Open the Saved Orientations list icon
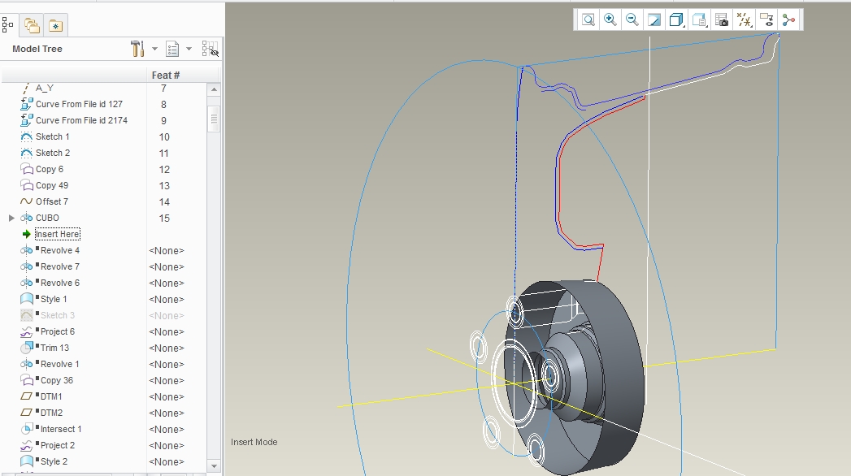 tap(699, 20)
